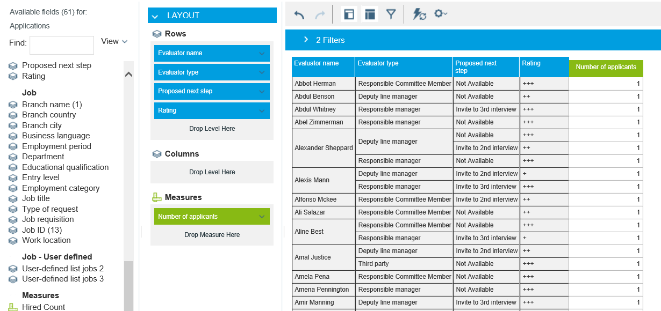Open the View dropdown in fields panel
661x311 pixels.
click(114, 41)
